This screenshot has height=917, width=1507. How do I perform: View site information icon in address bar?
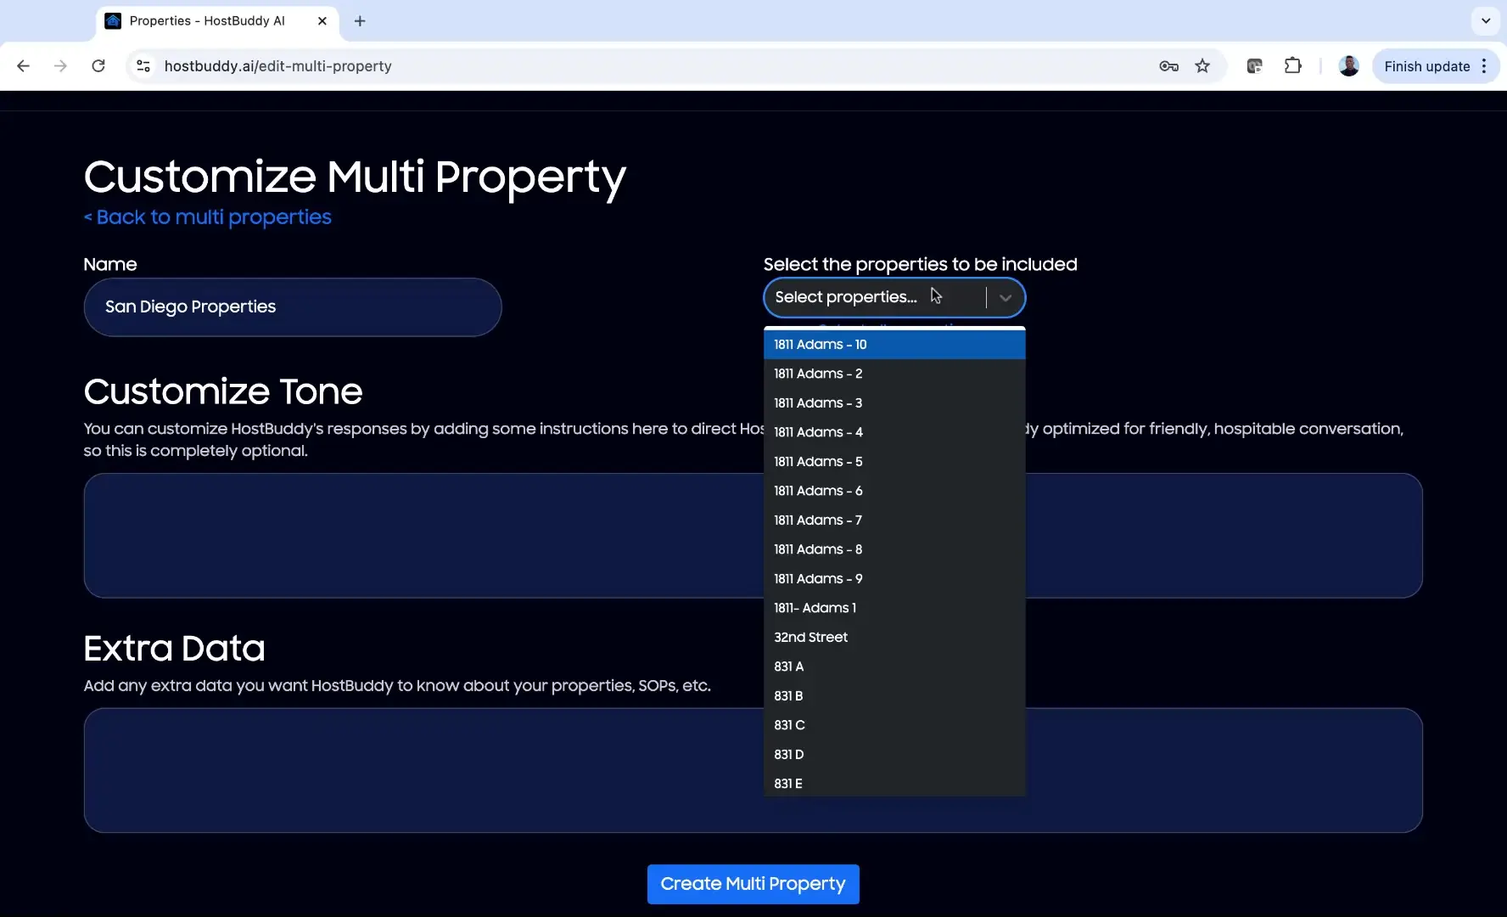(x=143, y=66)
